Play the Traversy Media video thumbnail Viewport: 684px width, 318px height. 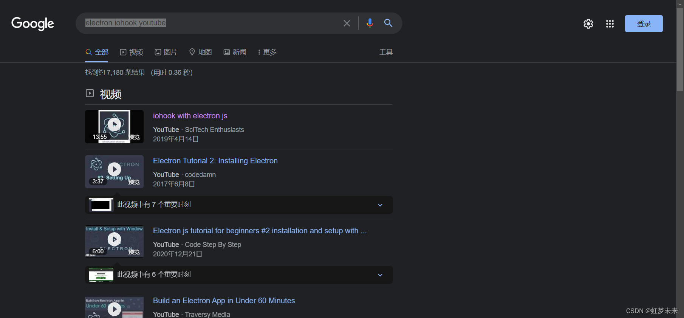[x=114, y=307]
